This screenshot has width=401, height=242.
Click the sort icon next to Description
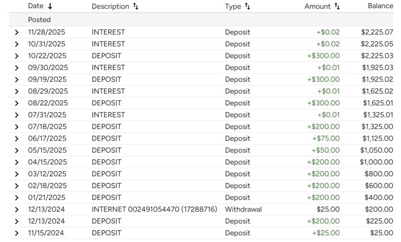click(135, 6)
